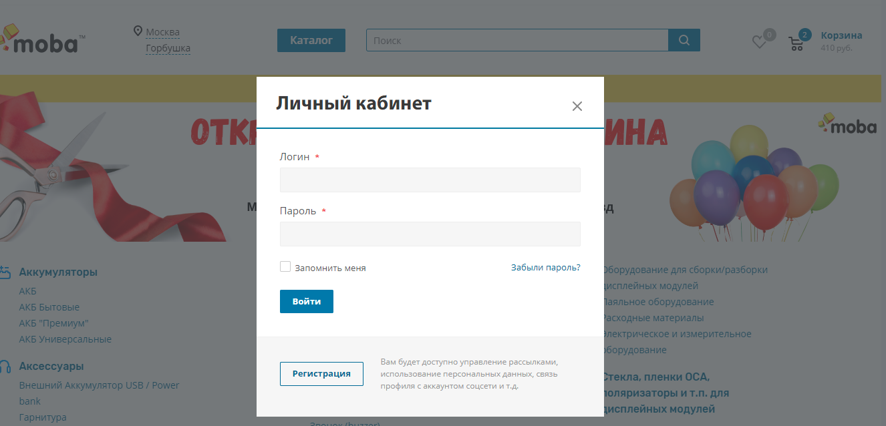Open the Каталог menu
The width and height of the screenshot is (886, 426).
coord(311,40)
